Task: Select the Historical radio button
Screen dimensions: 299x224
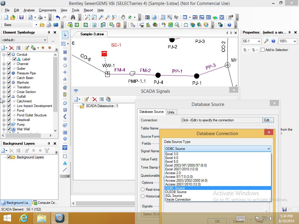Action: (142, 196)
